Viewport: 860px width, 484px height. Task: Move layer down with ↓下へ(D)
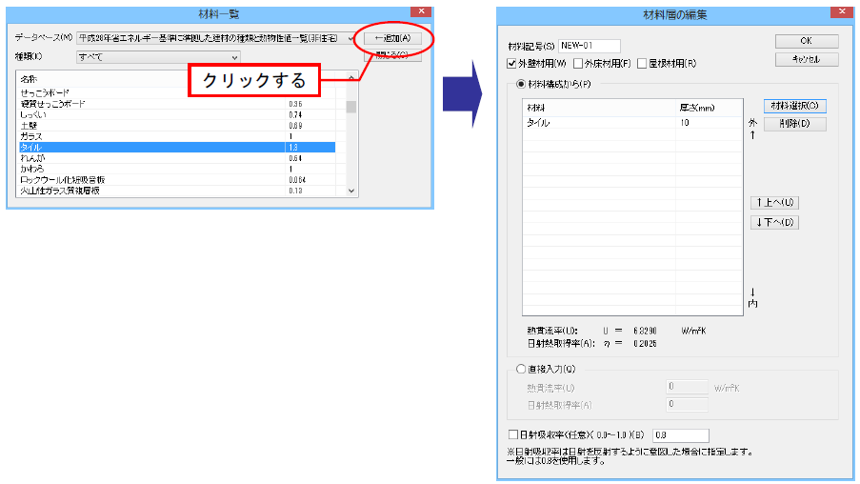[774, 222]
